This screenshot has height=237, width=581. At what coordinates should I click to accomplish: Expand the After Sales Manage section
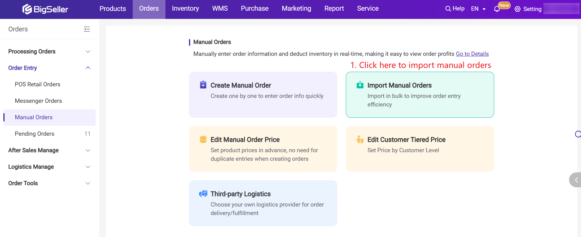point(88,150)
